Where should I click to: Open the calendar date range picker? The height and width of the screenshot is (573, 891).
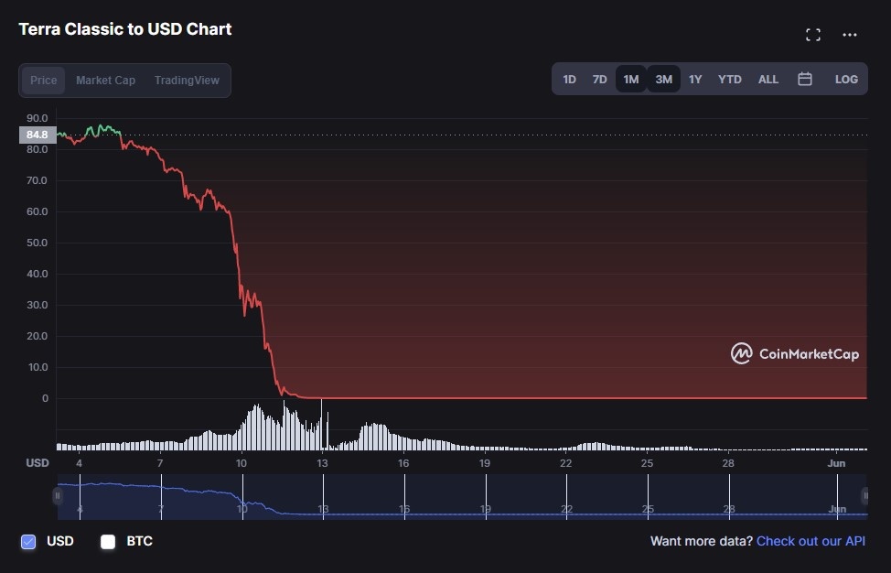(x=805, y=80)
